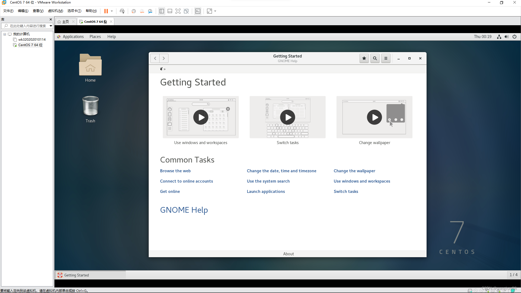Close the 主页 tab
Viewport: 521px width, 293px height.
73,22
